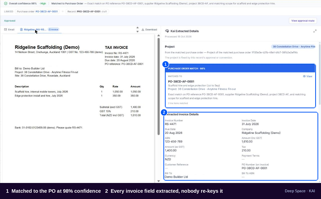Select the Tax value 210.00

[x=246, y=150]
